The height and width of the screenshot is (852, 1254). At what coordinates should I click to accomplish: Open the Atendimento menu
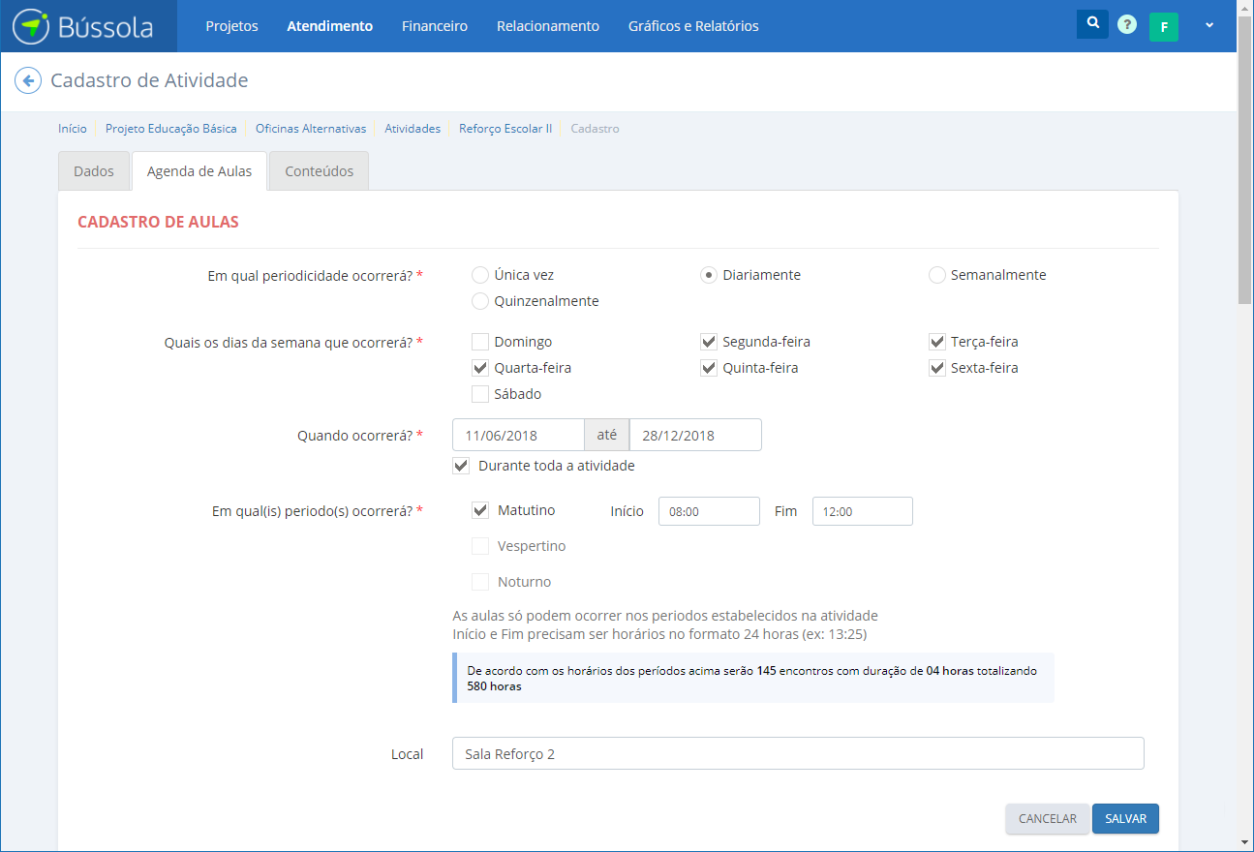[x=329, y=26]
